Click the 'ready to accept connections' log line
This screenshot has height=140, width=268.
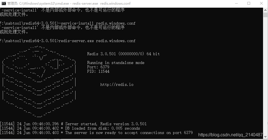[x=96, y=133]
